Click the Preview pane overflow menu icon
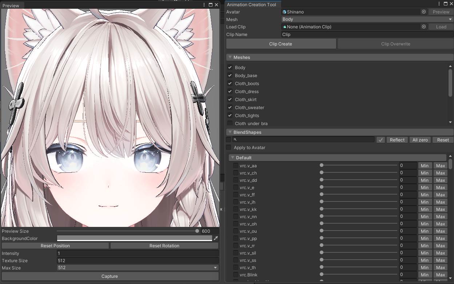Viewport: 454px width, 284px height. (x=204, y=5)
